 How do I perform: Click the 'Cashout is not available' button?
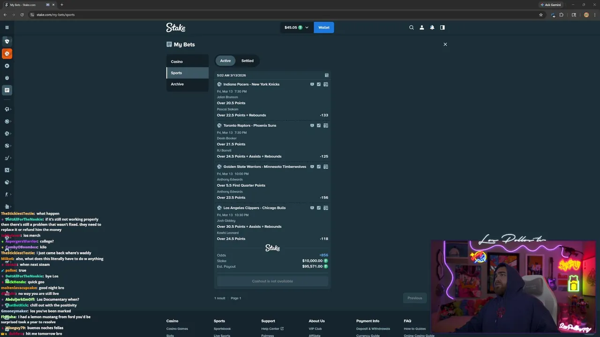[272, 281]
